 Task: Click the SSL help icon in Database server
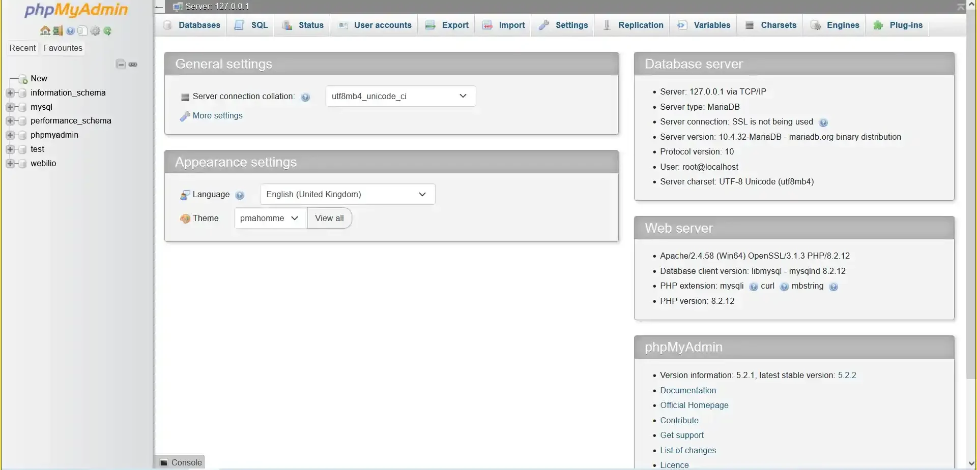823,122
